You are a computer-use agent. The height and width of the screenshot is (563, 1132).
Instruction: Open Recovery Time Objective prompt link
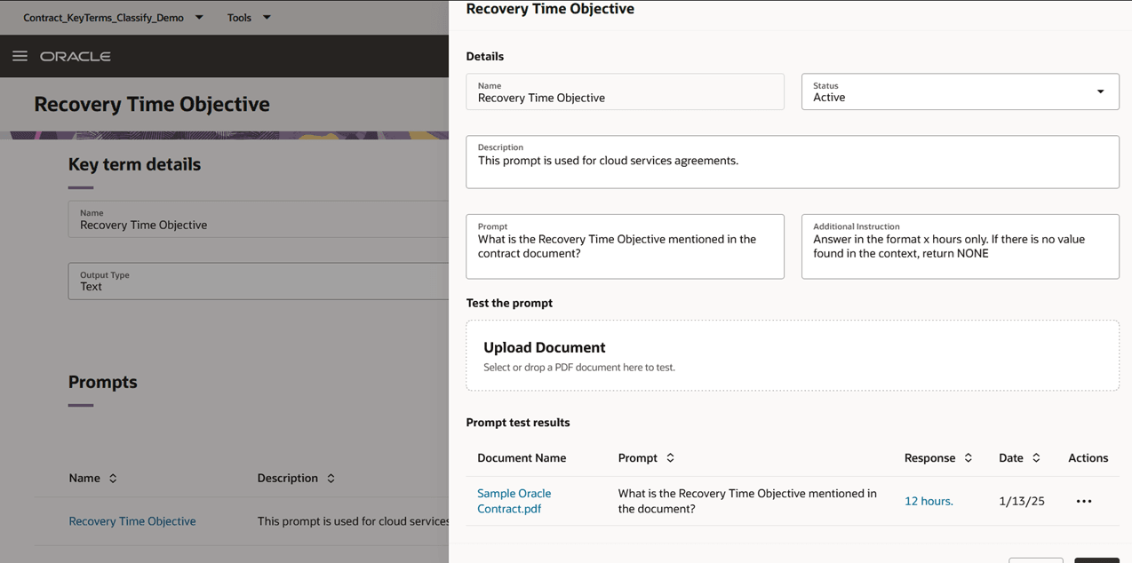132,521
